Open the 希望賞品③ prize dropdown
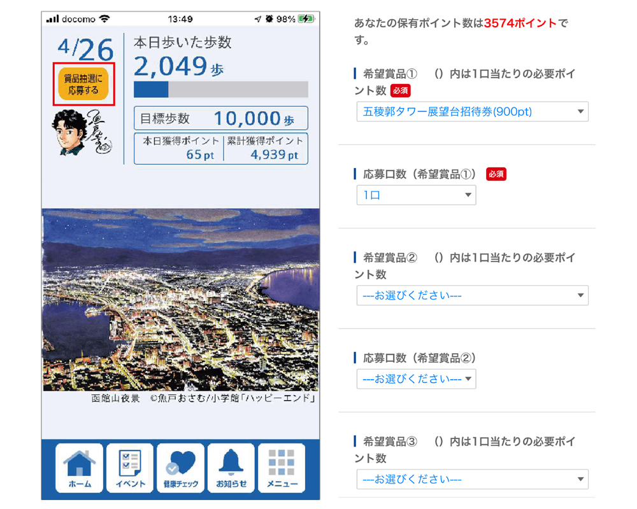The height and width of the screenshot is (509, 637). [x=473, y=479]
